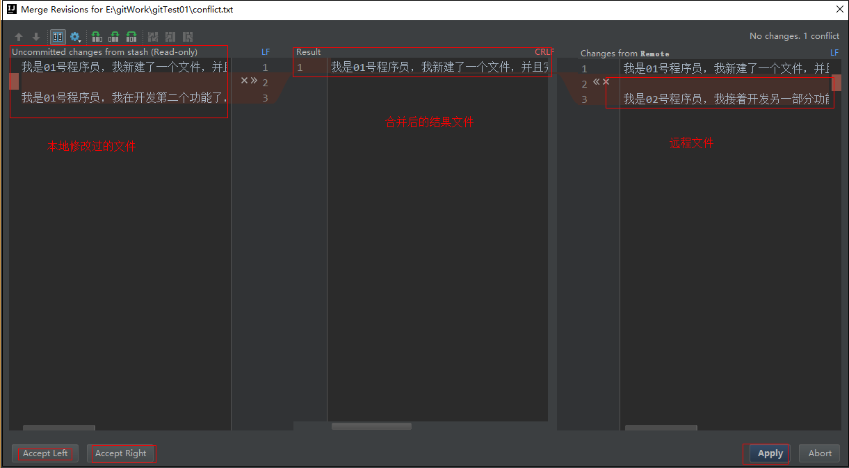
Task: Apply non-conflicting changes from left side
Action: pos(97,37)
